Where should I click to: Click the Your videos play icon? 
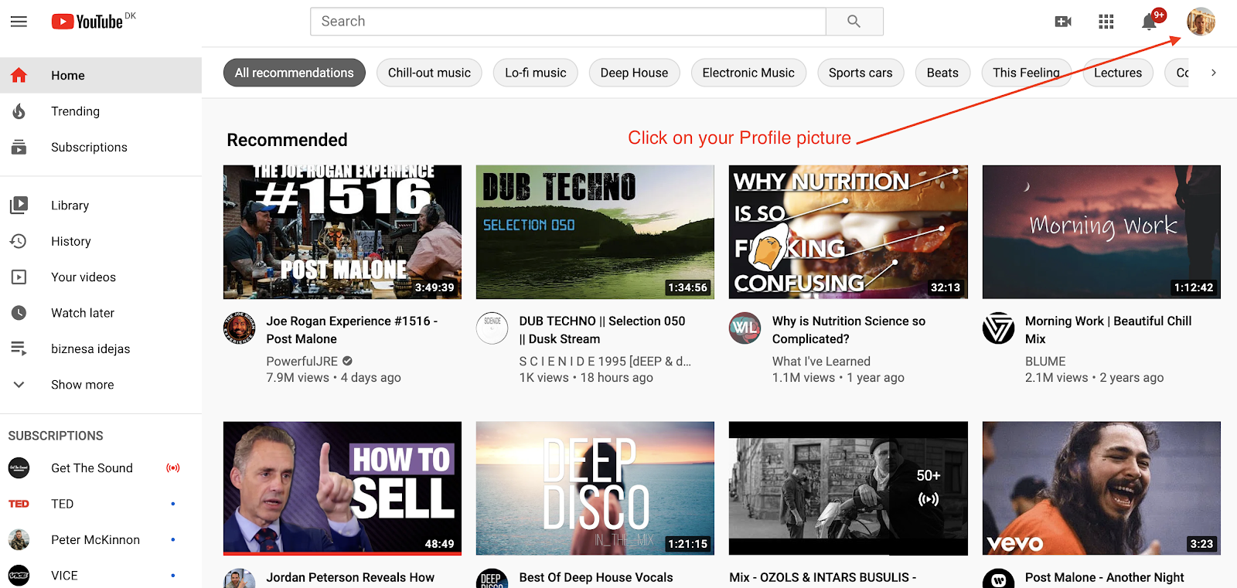pyautogui.click(x=19, y=277)
